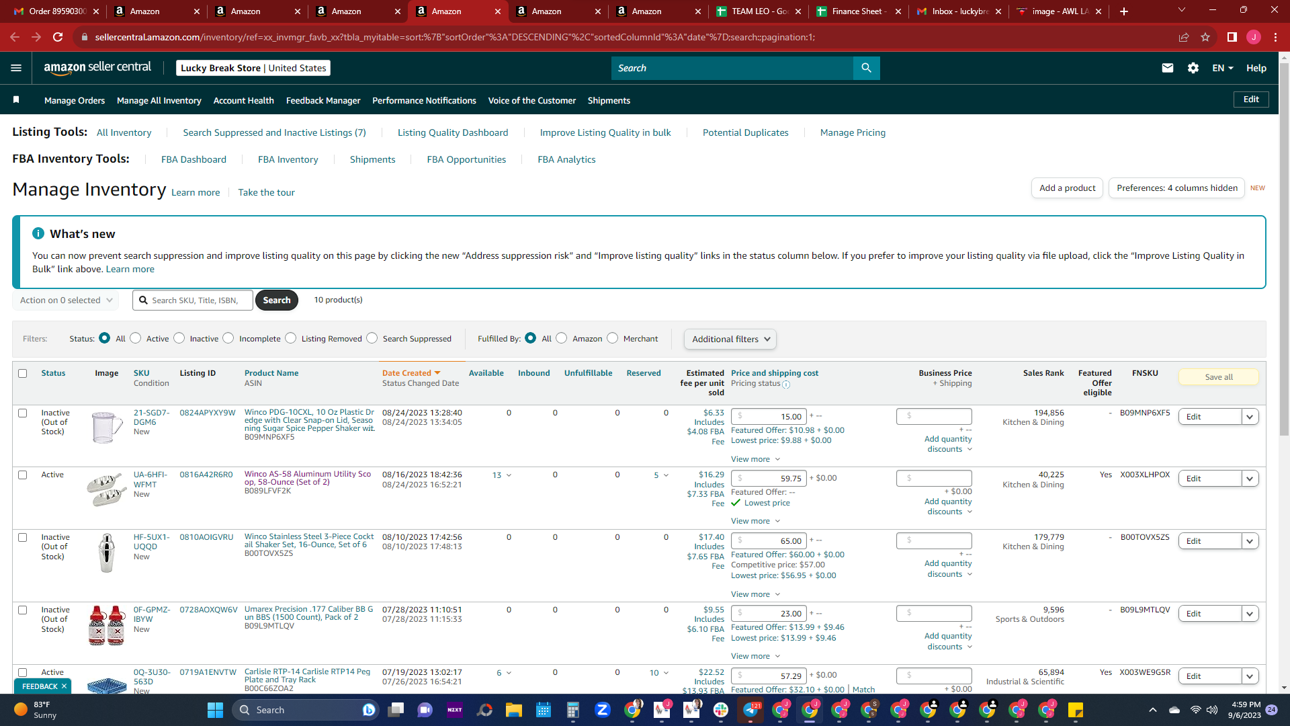Select the Search Suppressed status radio button
The width and height of the screenshot is (1290, 726).
372,338
